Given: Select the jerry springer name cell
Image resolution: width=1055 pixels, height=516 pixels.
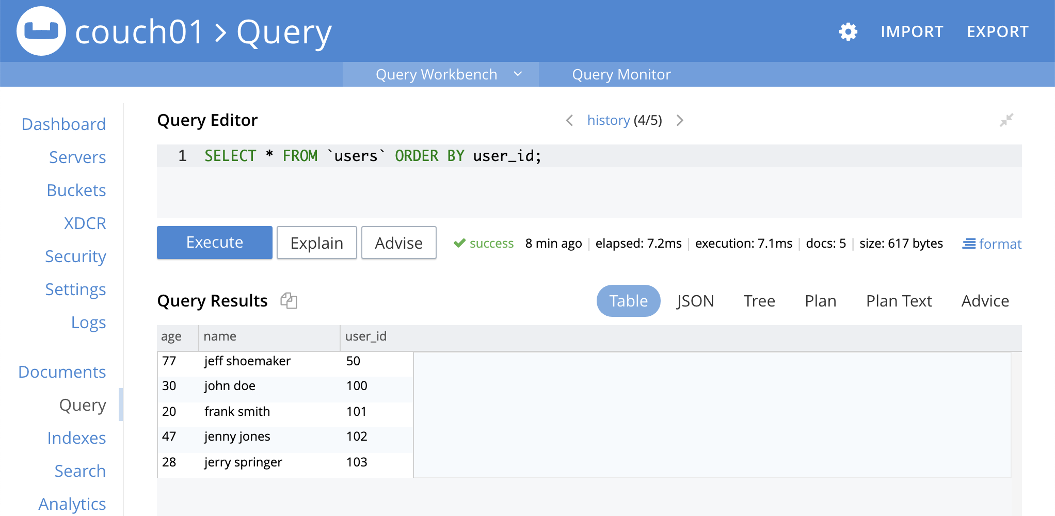Looking at the screenshot, I should tap(243, 462).
